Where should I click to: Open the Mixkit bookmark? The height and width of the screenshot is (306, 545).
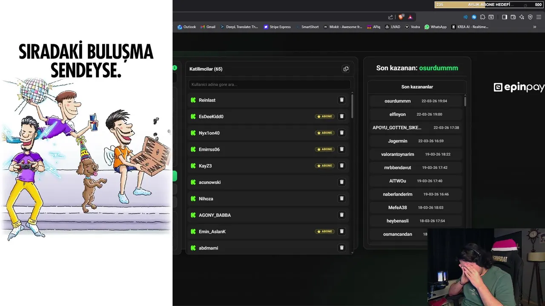point(343,27)
